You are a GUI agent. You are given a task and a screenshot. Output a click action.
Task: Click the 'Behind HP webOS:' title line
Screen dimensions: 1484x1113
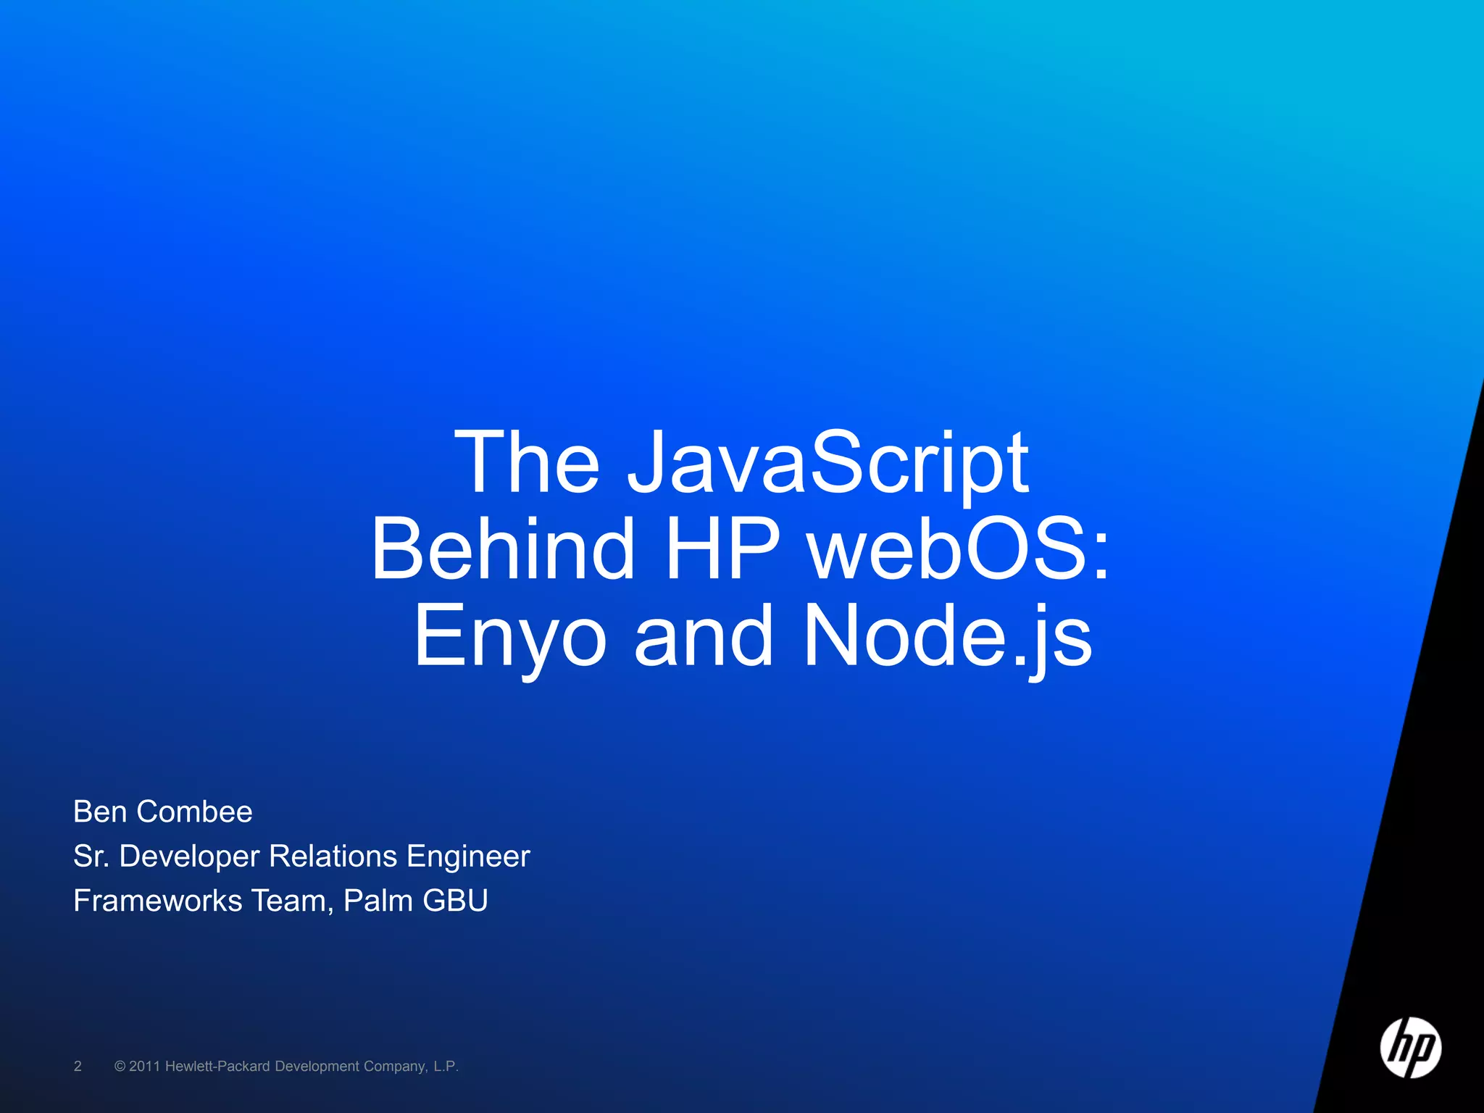[x=739, y=549]
